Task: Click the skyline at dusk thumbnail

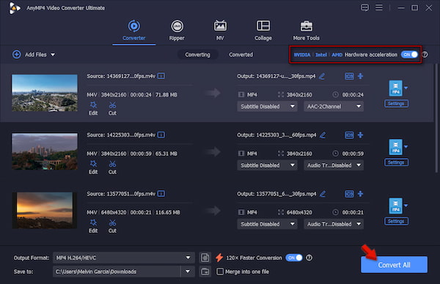Action: tap(45, 152)
